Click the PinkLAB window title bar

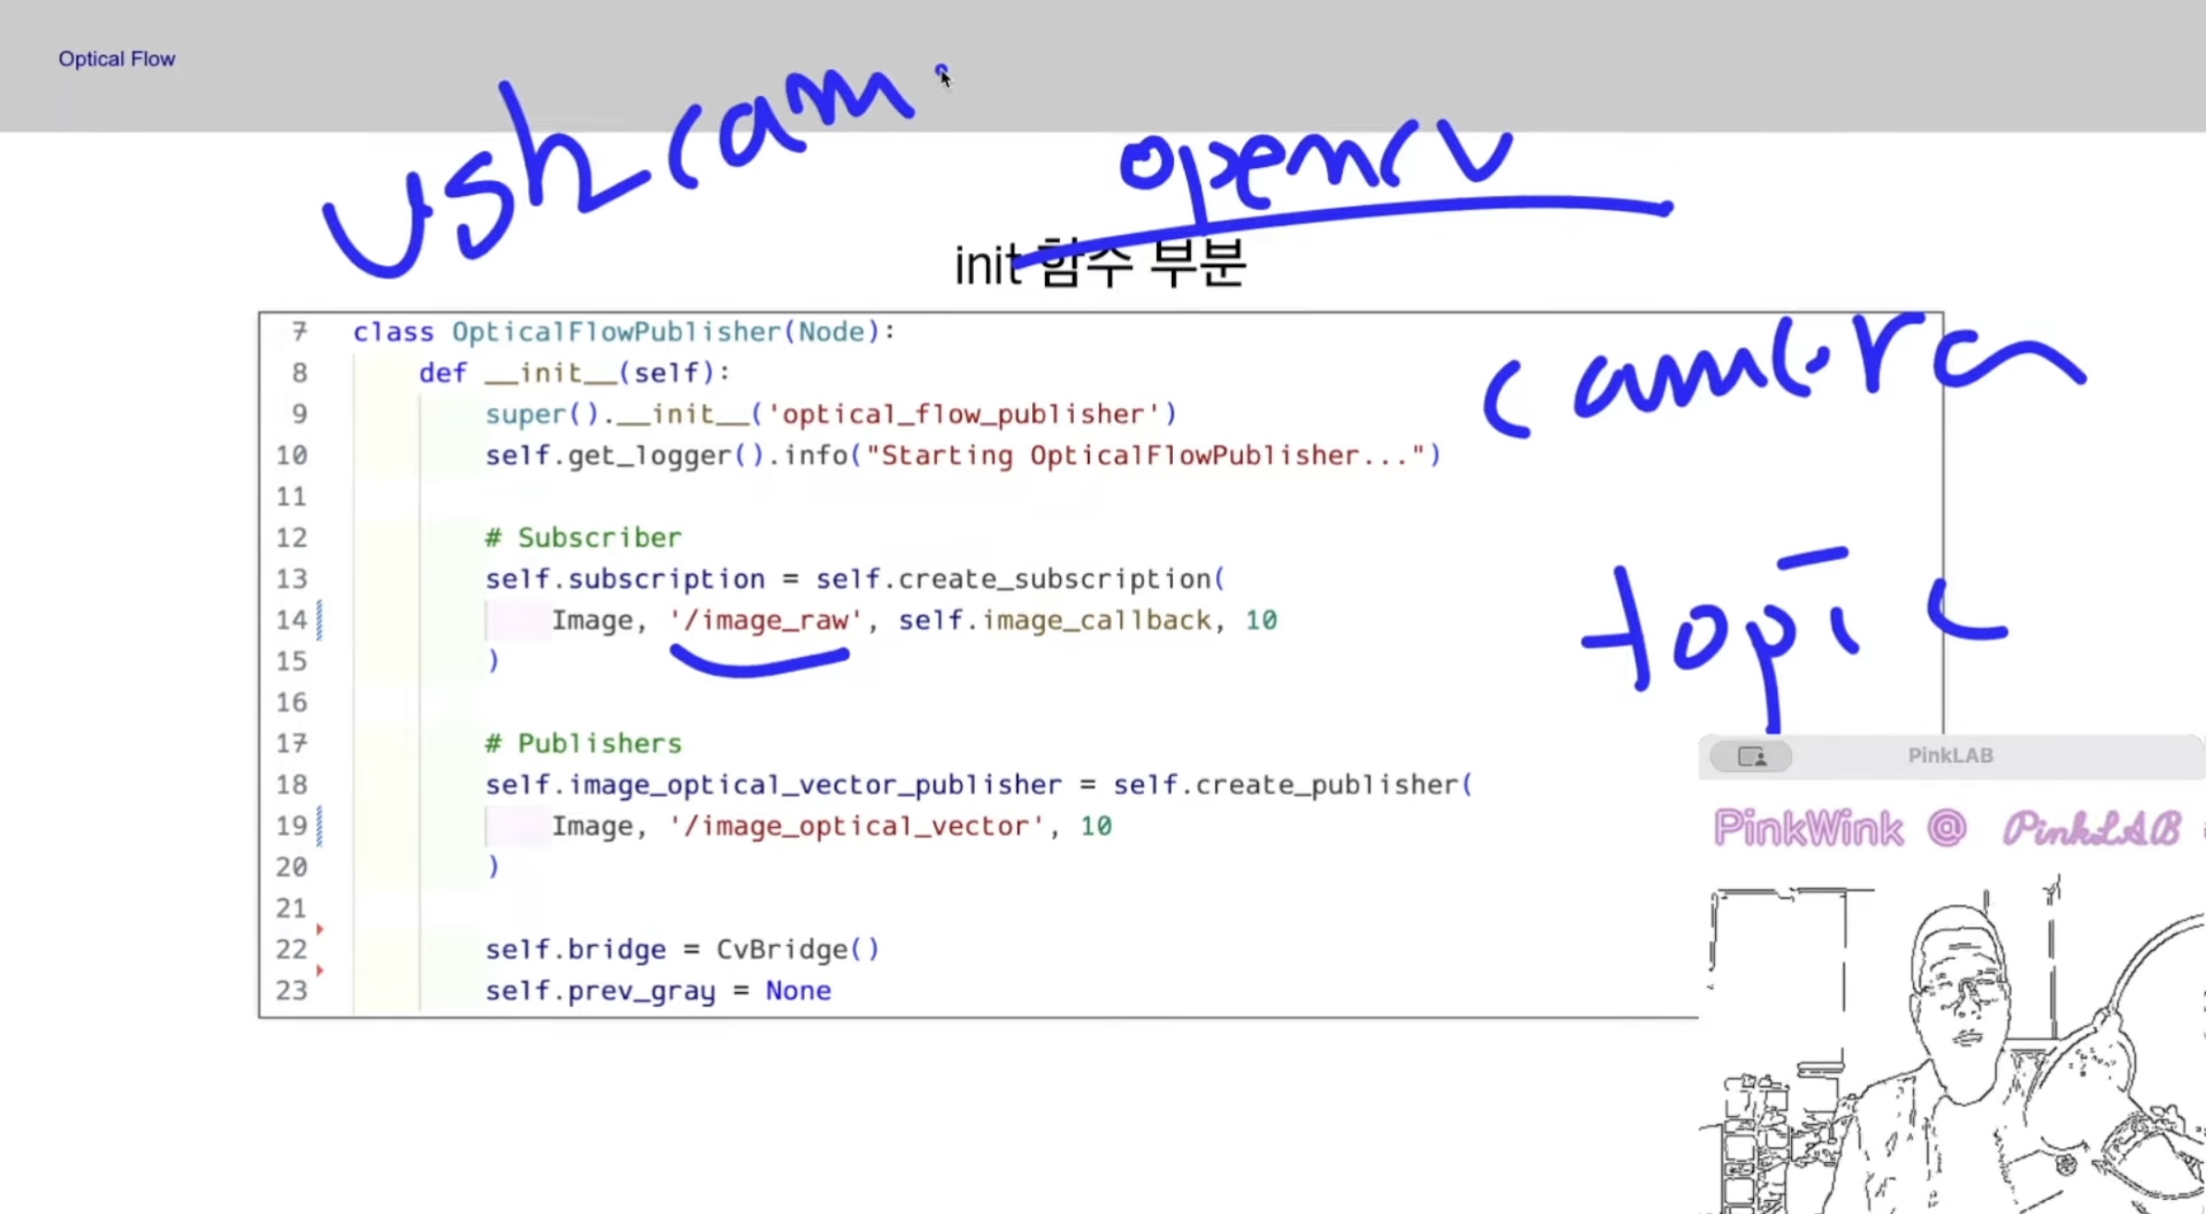1950,756
